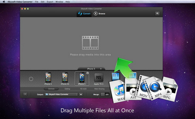Select the iPhone 5 preset
This screenshot has height=119, width=195.
[82, 78]
